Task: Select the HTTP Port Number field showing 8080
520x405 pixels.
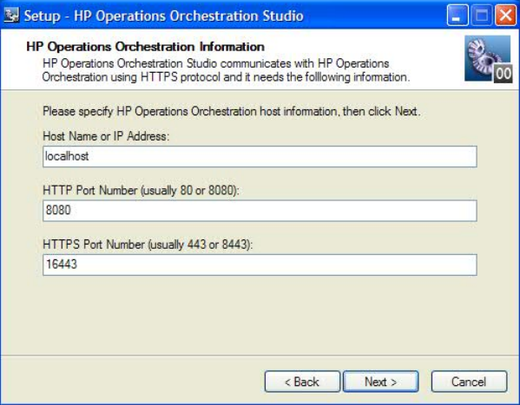Action: click(260, 211)
